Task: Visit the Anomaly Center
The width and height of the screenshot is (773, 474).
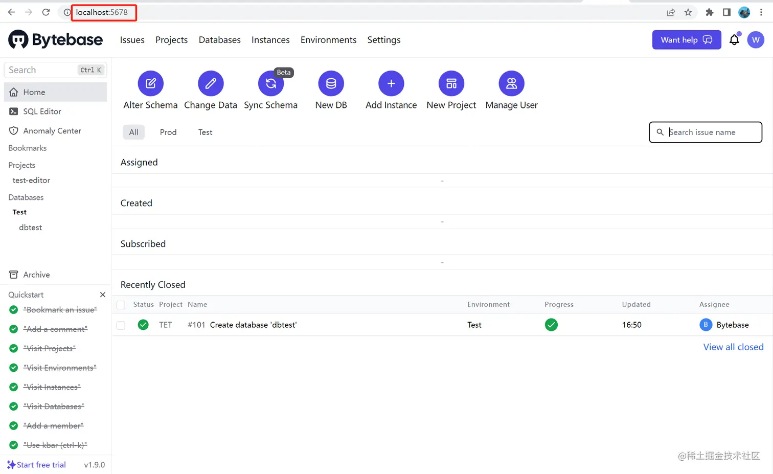Action: [51, 130]
